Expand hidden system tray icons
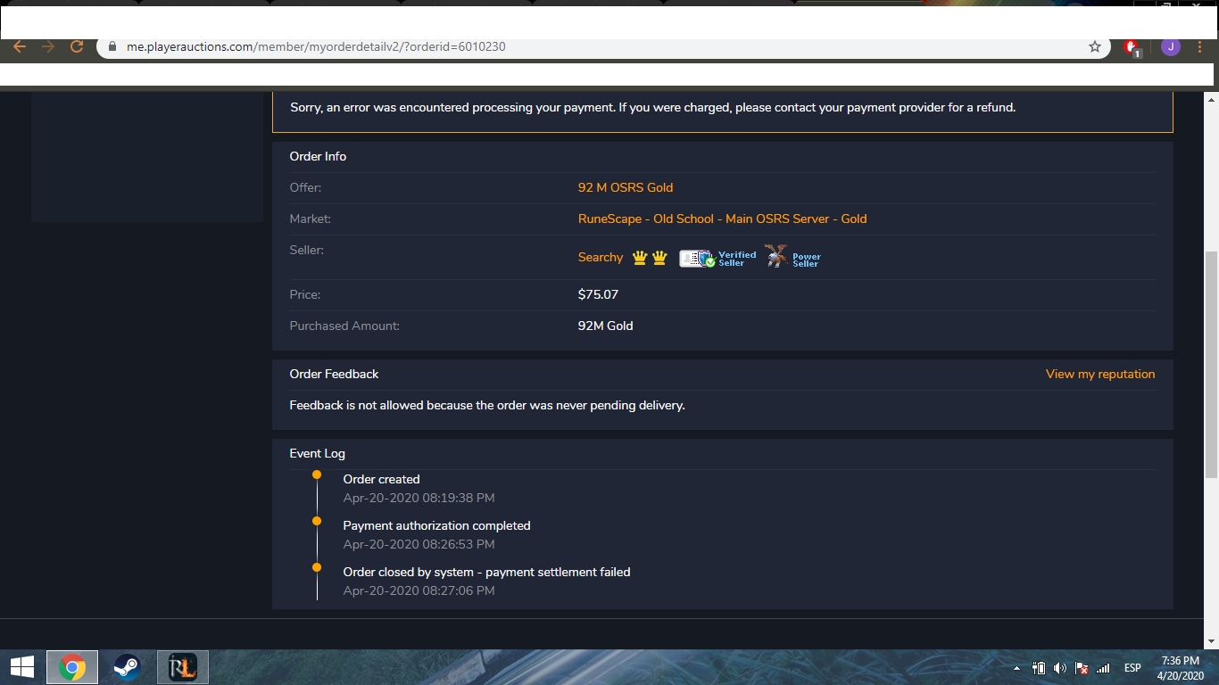This screenshot has width=1219, height=685. coord(1016,668)
